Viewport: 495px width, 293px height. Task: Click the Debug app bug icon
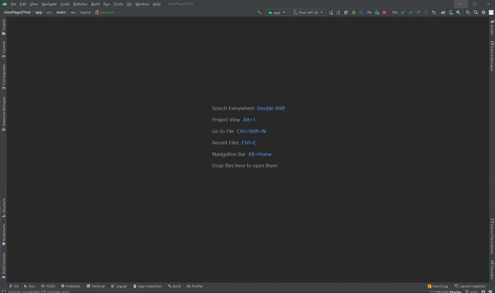[354, 12]
